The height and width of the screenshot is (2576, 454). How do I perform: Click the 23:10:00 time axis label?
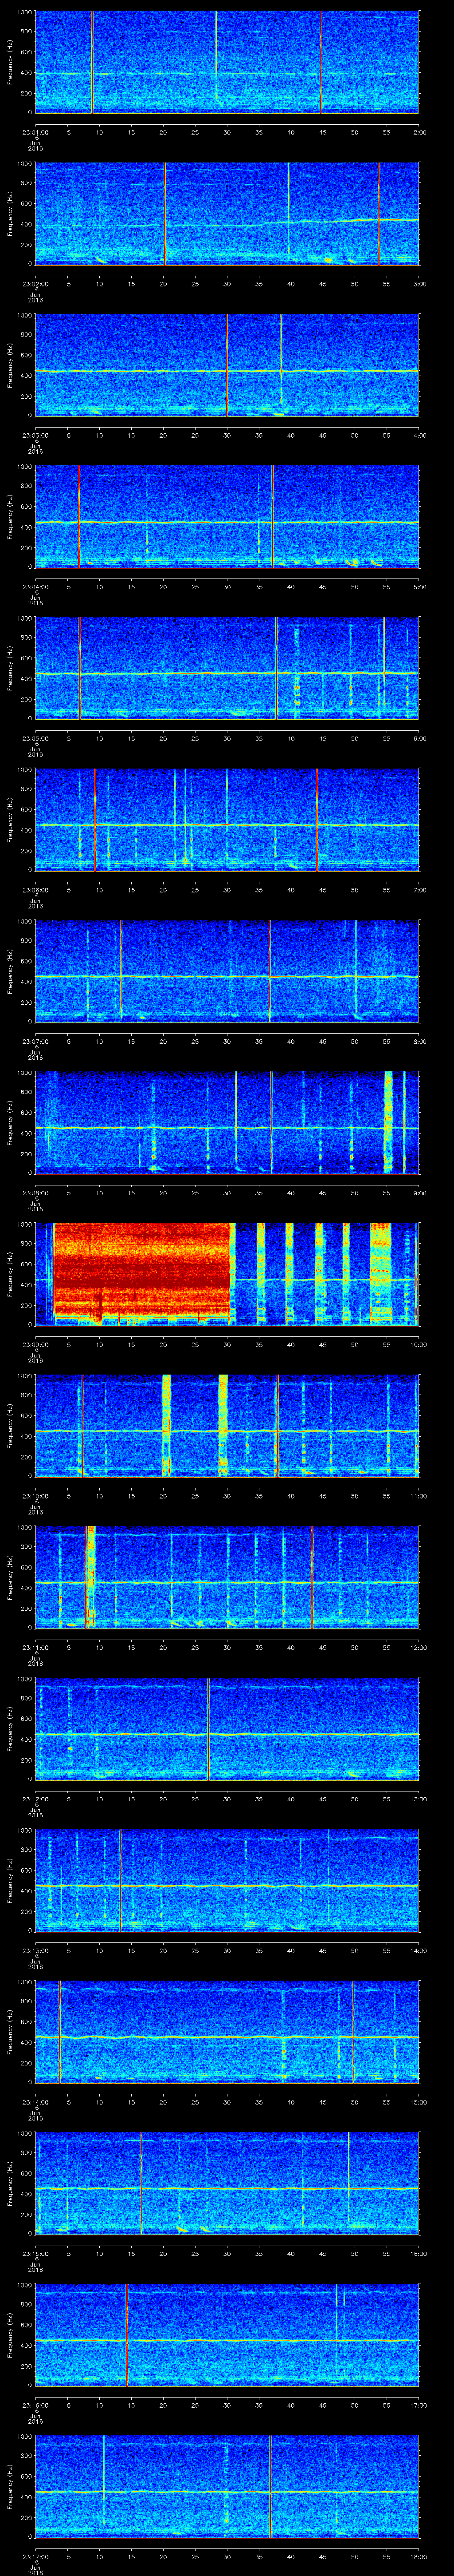coord(35,1495)
